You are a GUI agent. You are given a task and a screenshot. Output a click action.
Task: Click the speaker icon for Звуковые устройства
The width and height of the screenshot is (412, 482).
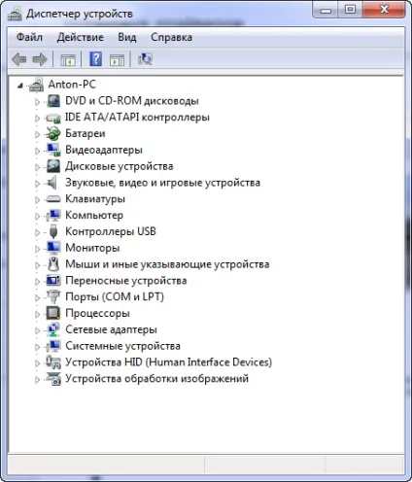[x=52, y=183]
